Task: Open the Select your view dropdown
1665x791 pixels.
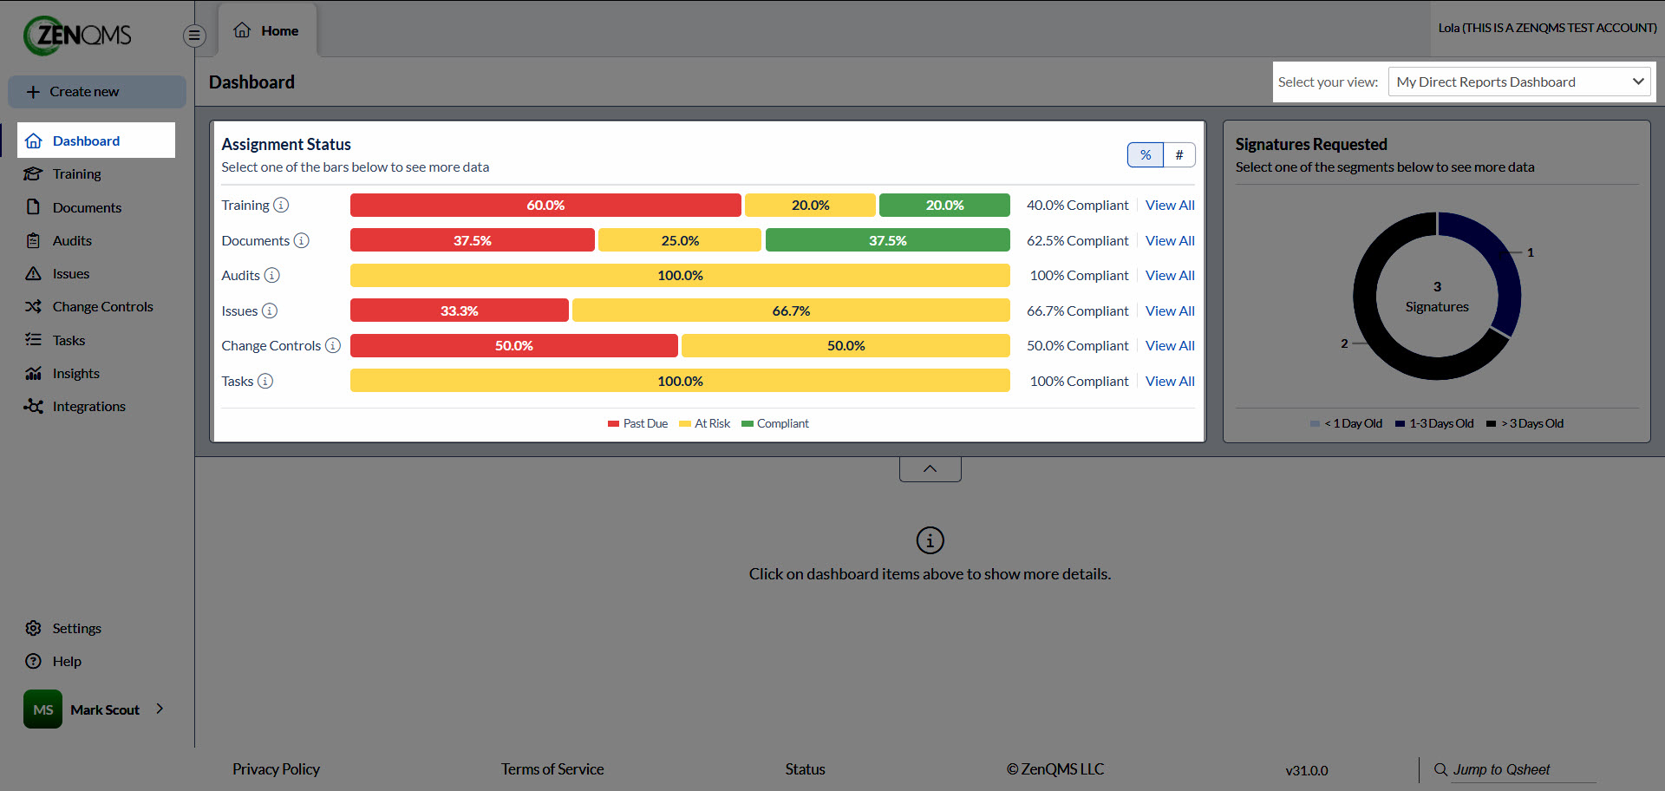Action: (x=1520, y=82)
